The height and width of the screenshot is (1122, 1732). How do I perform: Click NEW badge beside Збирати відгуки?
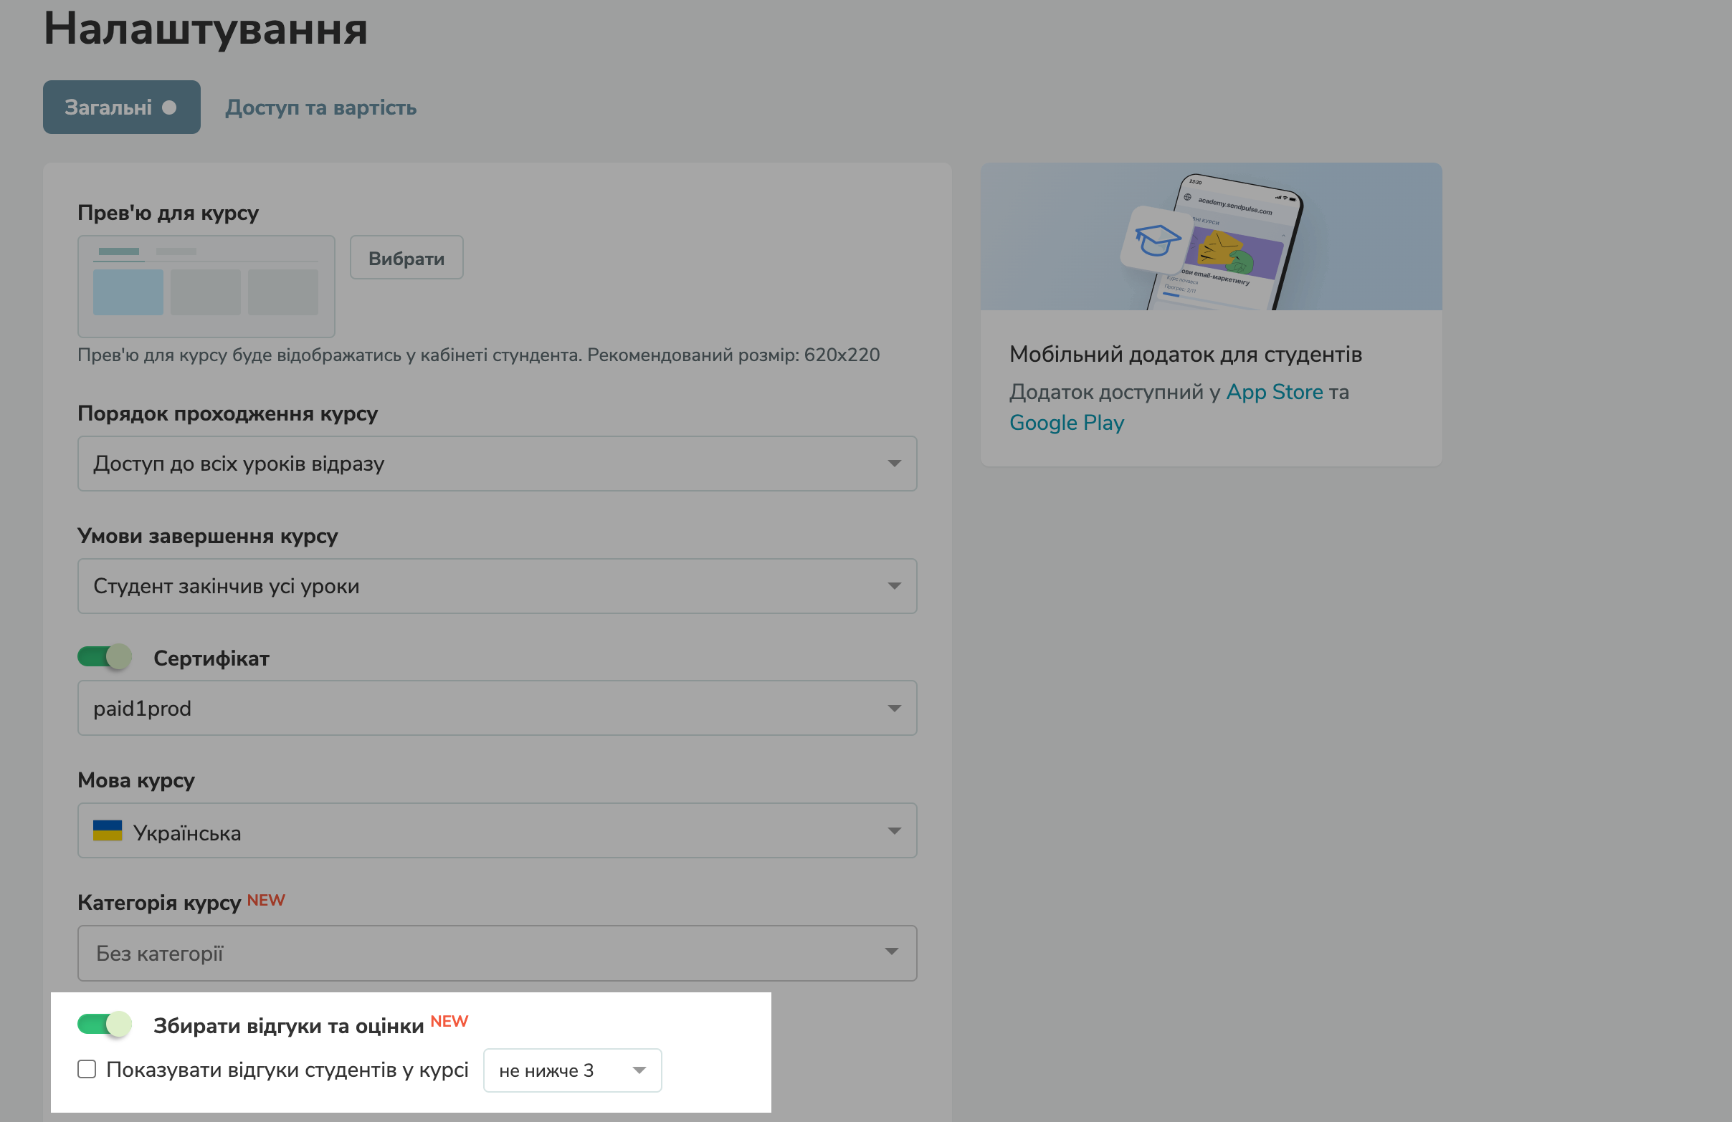tap(449, 1022)
